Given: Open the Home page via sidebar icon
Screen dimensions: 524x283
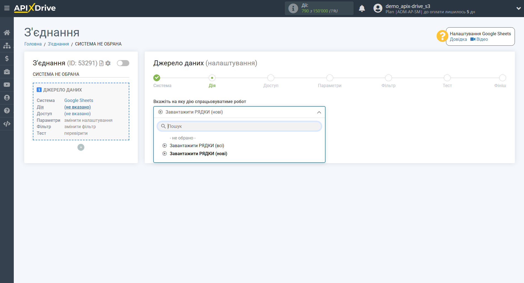Looking at the screenshot, I should [x=7, y=32].
